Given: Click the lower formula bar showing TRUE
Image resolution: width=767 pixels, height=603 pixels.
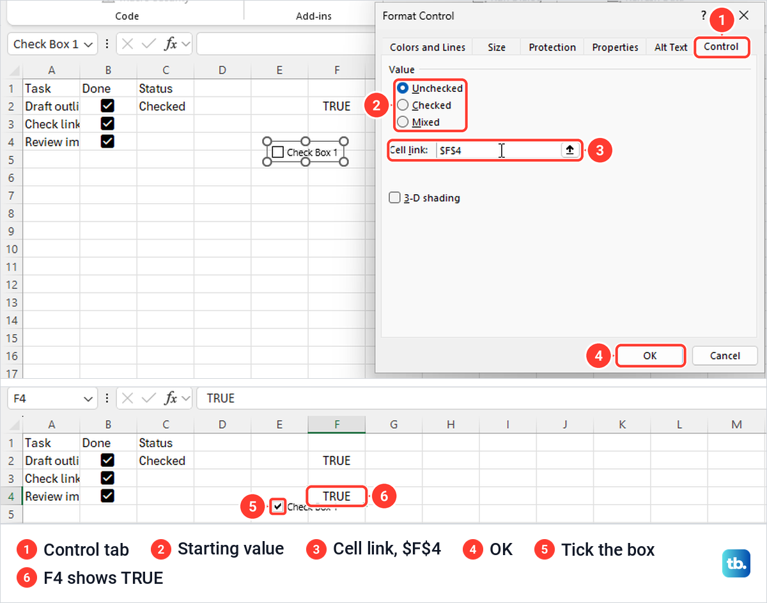Looking at the screenshot, I should 481,398.
